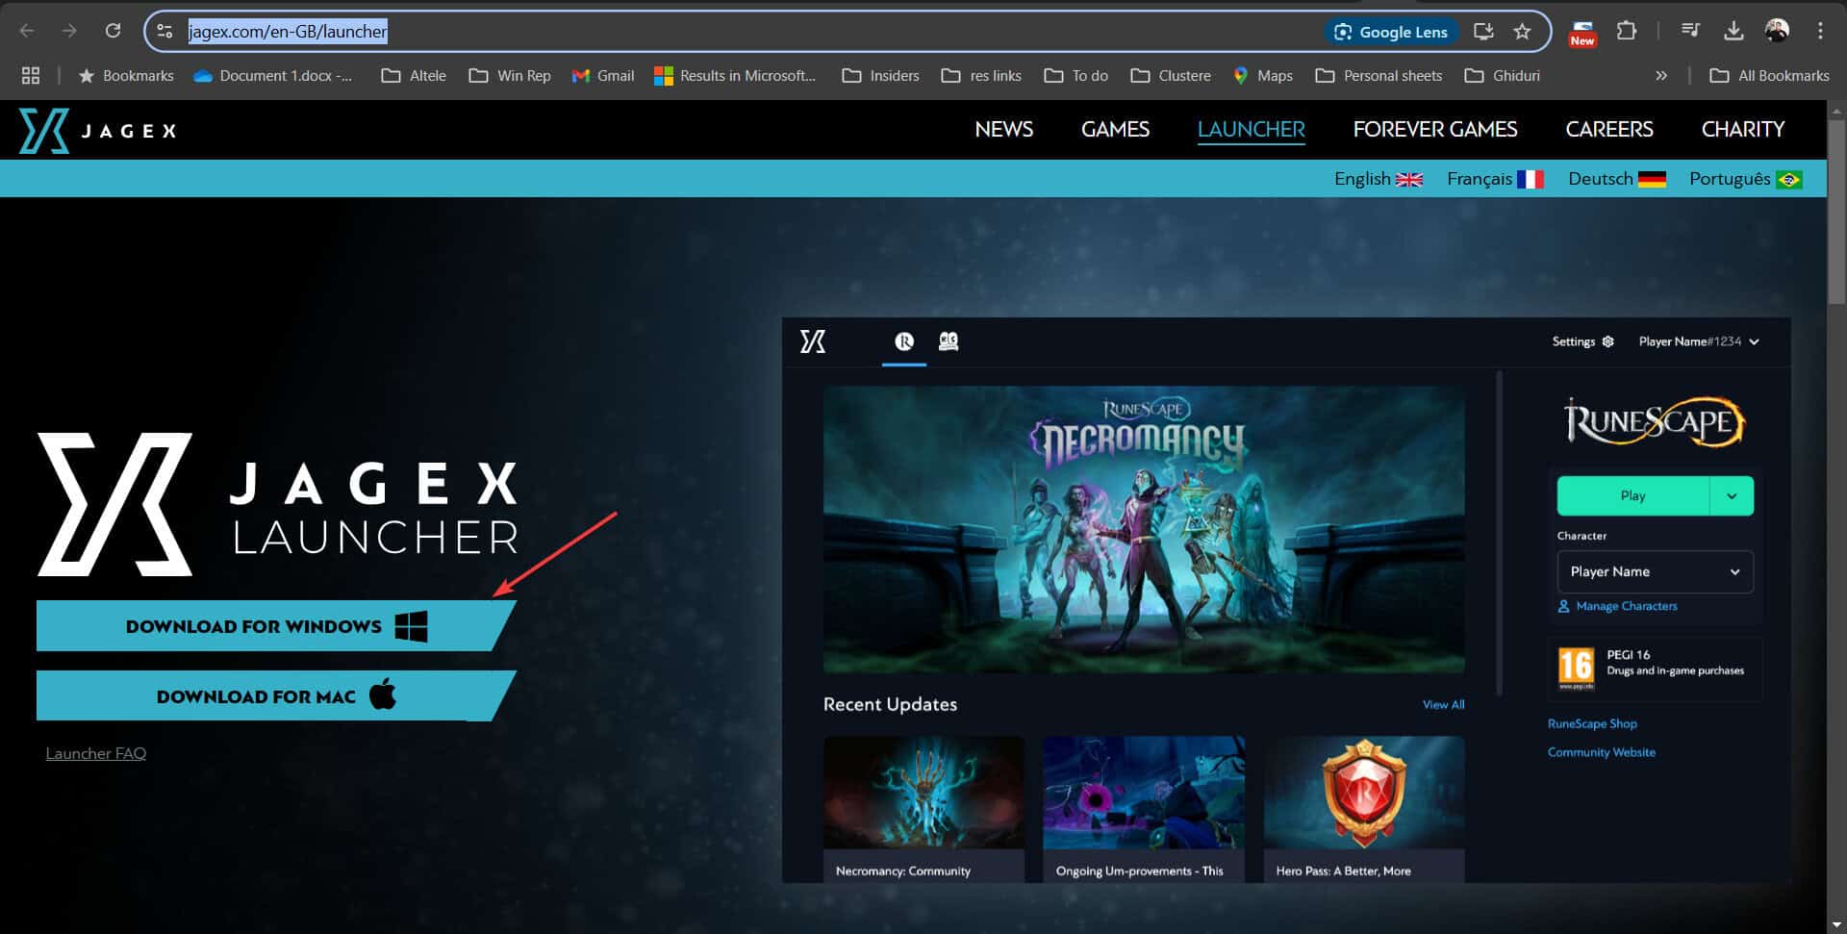
Task: Go to the CAREERS menu item
Action: [1608, 129]
